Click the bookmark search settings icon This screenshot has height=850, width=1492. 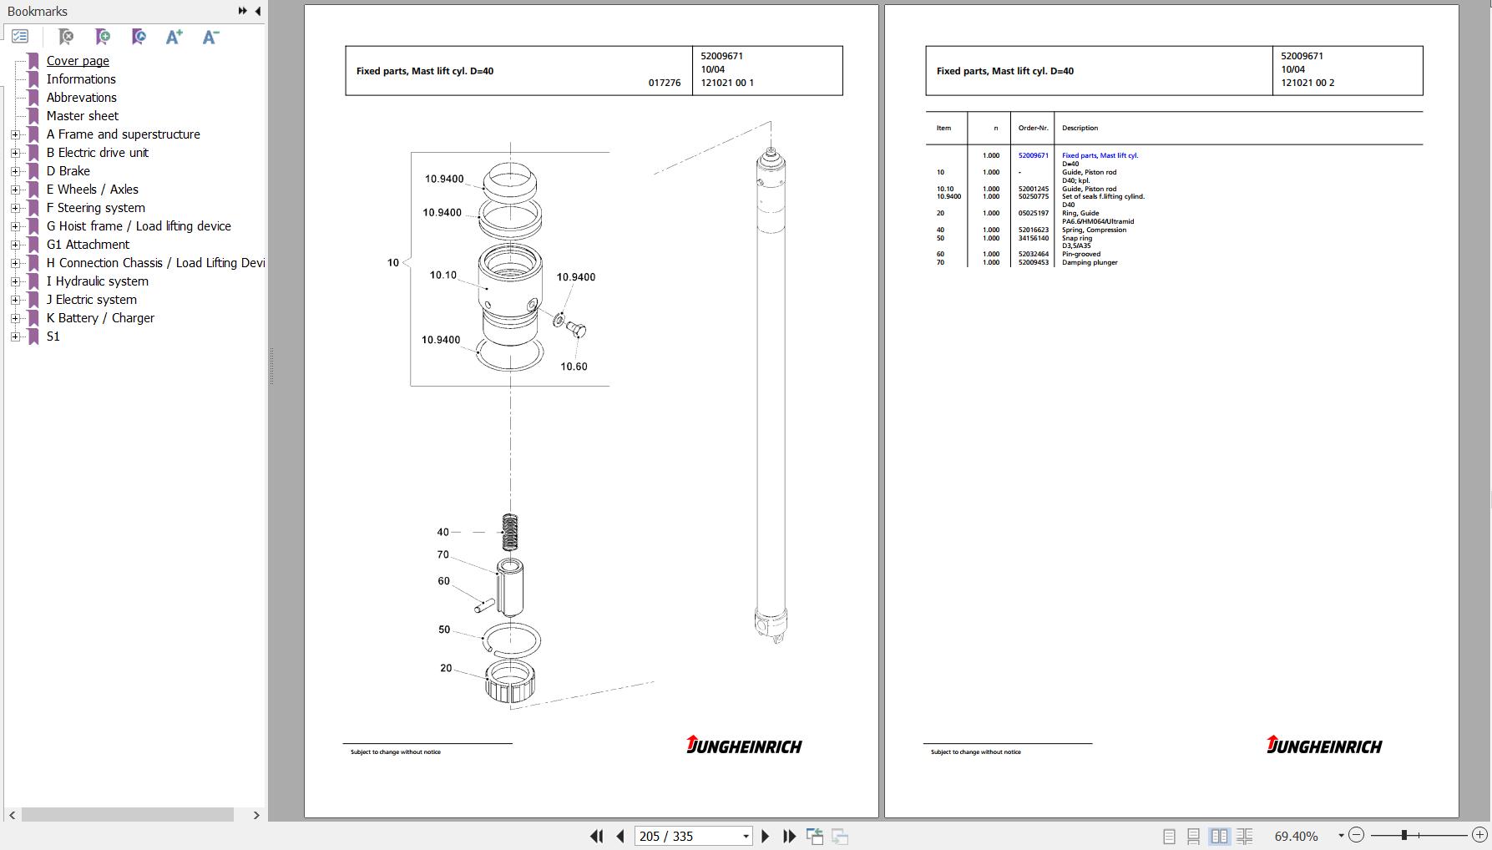[139, 37]
